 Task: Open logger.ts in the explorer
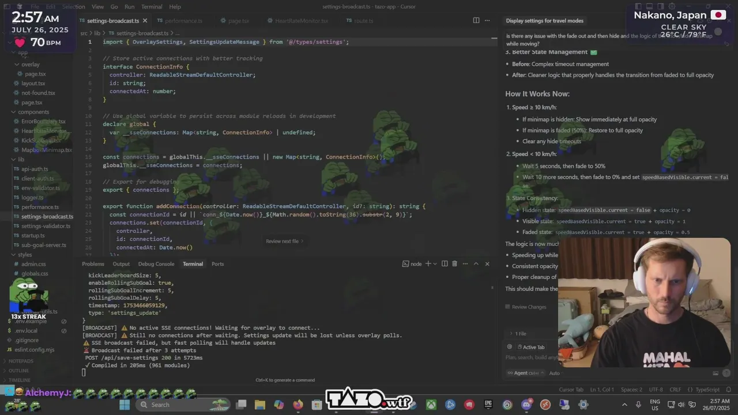[32, 198]
